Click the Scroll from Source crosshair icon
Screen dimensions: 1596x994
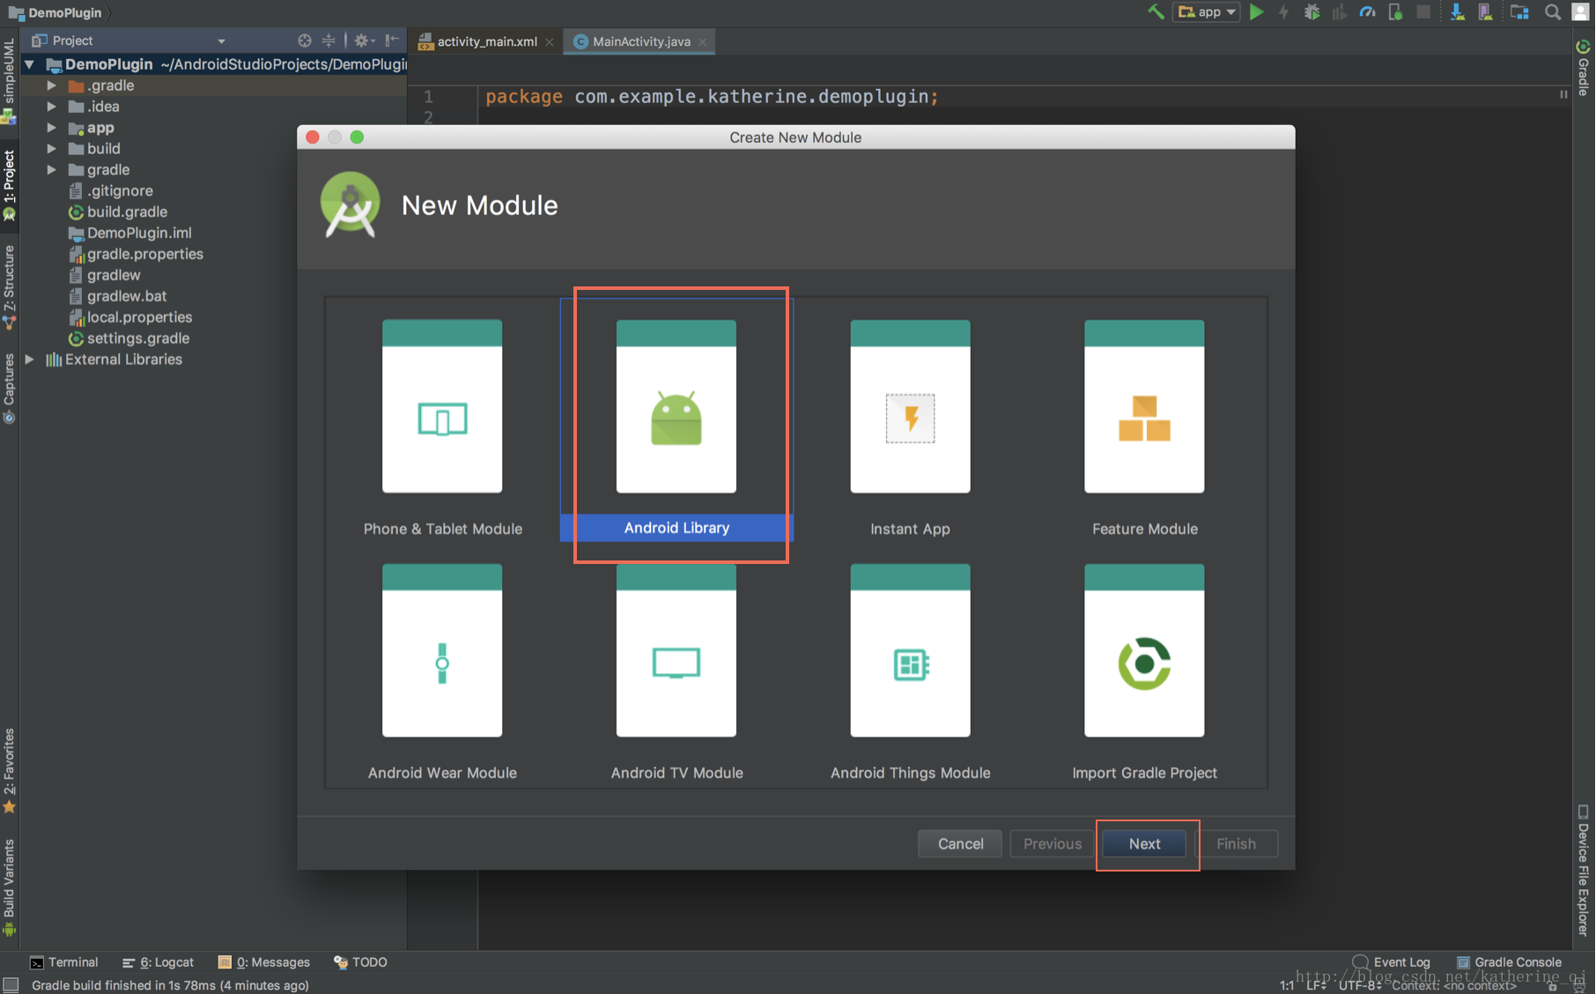tap(305, 41)
